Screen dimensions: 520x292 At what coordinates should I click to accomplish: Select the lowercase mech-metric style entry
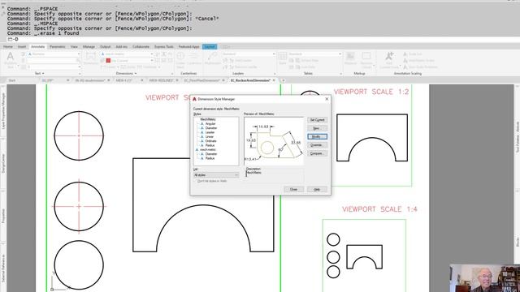208,149
